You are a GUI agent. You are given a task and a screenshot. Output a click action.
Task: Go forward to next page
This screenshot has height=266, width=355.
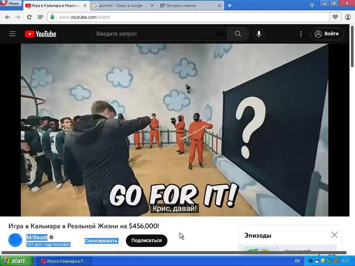(x=18, y=17)
